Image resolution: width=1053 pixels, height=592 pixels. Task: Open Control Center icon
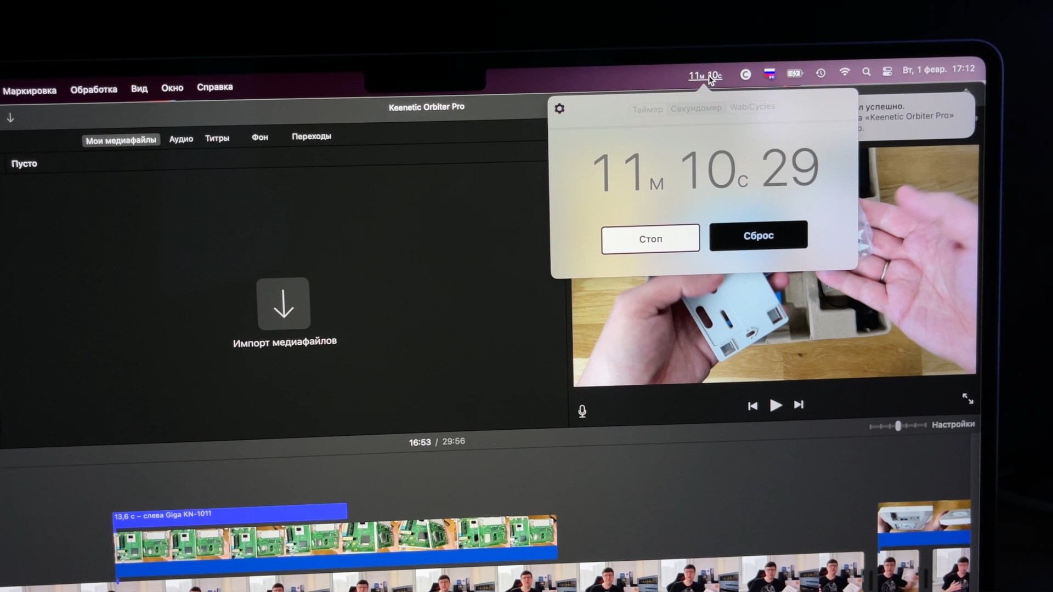tap(887, 71)
